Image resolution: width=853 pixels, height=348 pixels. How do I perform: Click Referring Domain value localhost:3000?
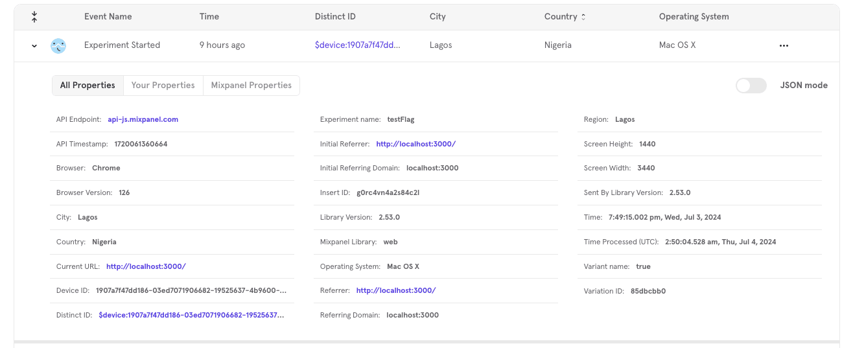pos(412,315)
